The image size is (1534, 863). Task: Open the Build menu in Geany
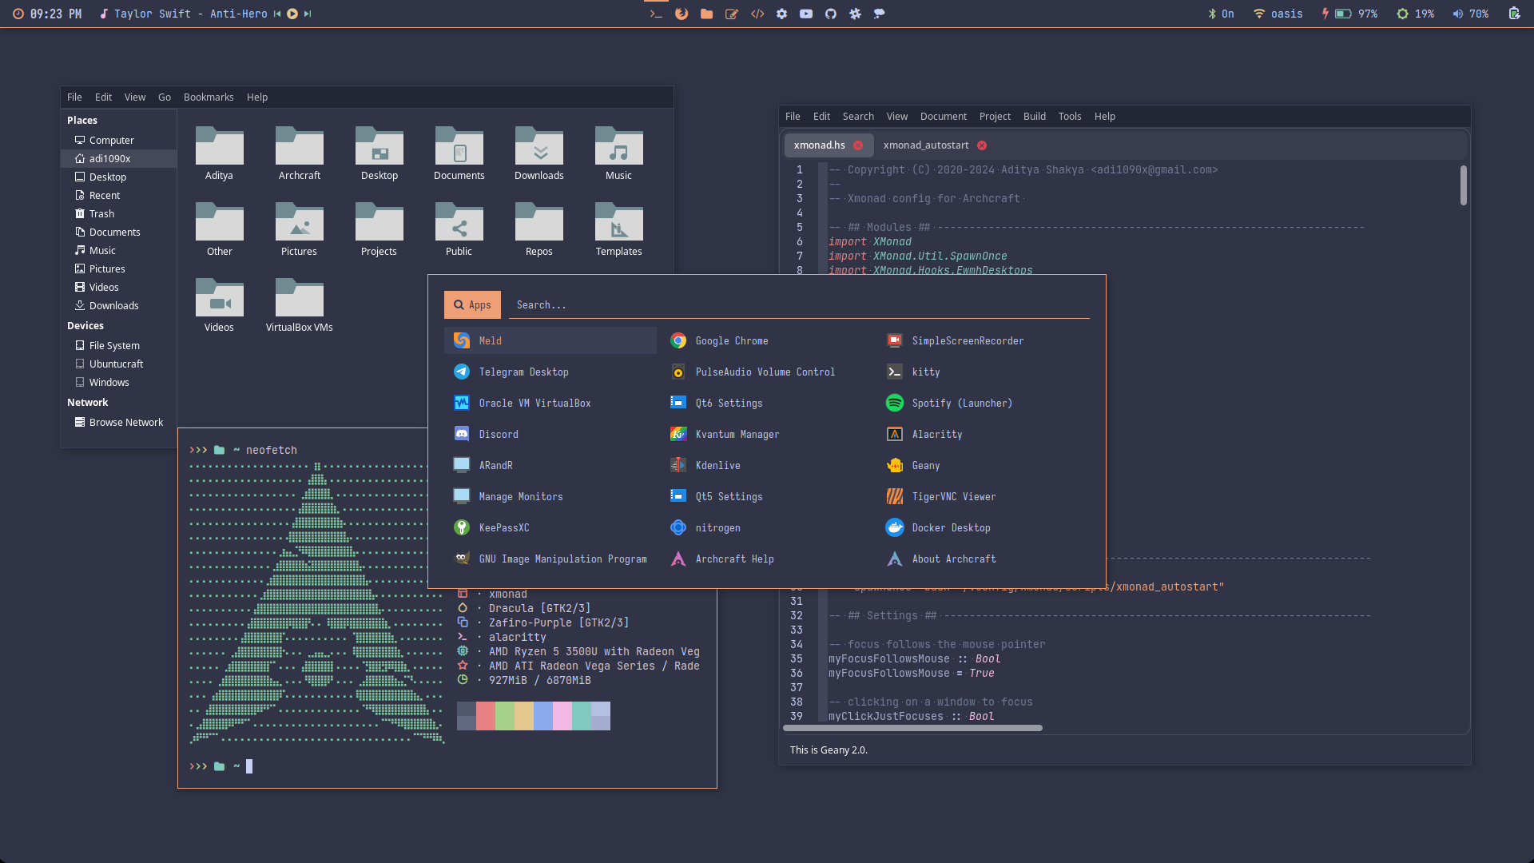1034,116
